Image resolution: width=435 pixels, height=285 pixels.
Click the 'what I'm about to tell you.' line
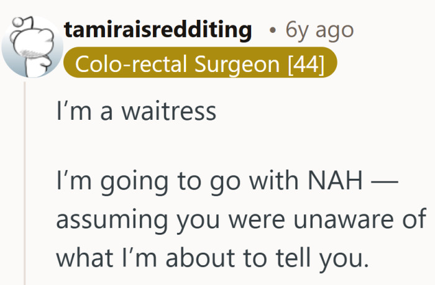pos(212,256)
